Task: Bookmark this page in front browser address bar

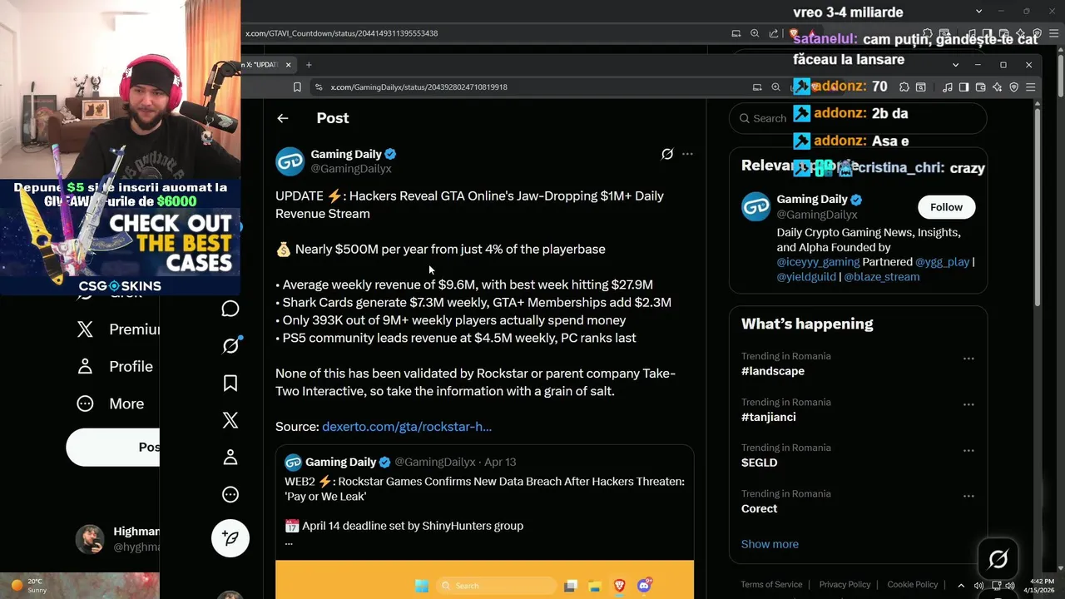Action: click(x=297, y=87)
